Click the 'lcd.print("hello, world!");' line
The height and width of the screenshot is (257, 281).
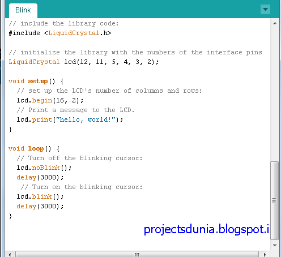pos(70,119)
